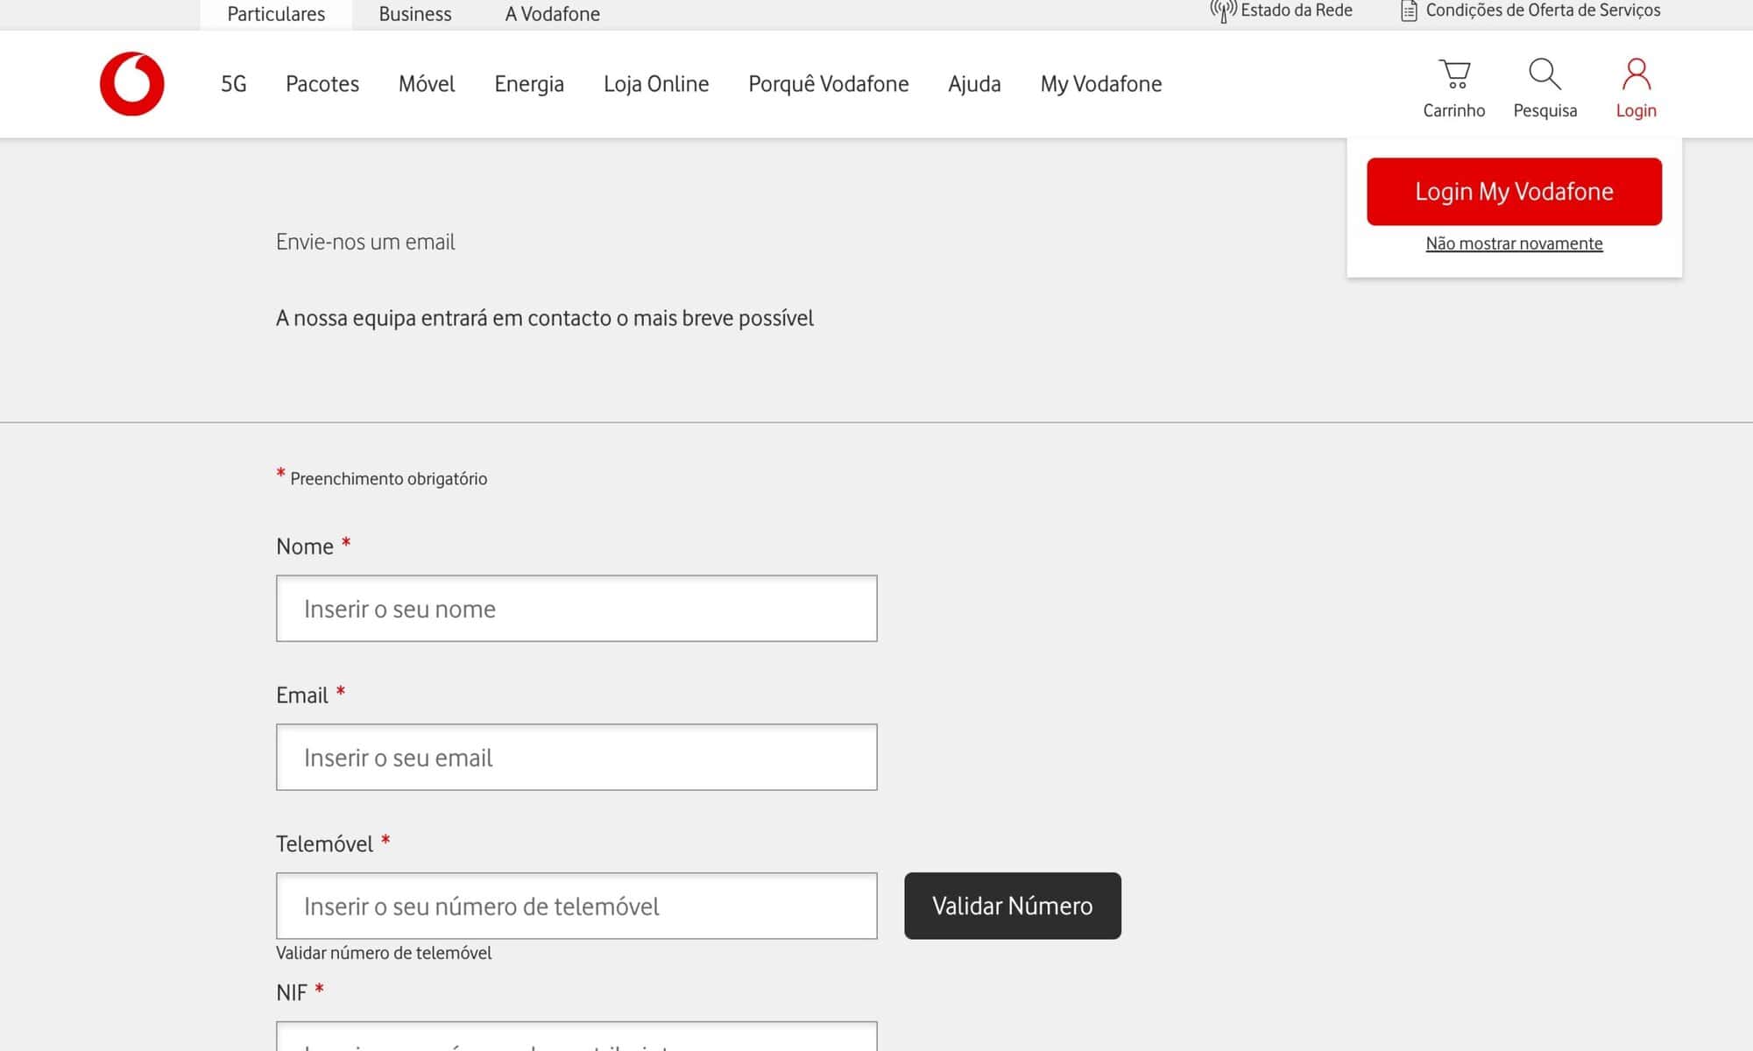The image size is (1753, 1051).
Task: Focus the Telemóvel number field
Action: (576, 906)
